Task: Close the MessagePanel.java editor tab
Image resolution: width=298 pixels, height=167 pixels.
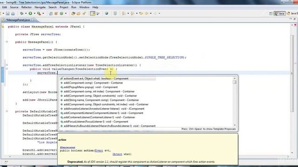Action: tap(33, 19)
